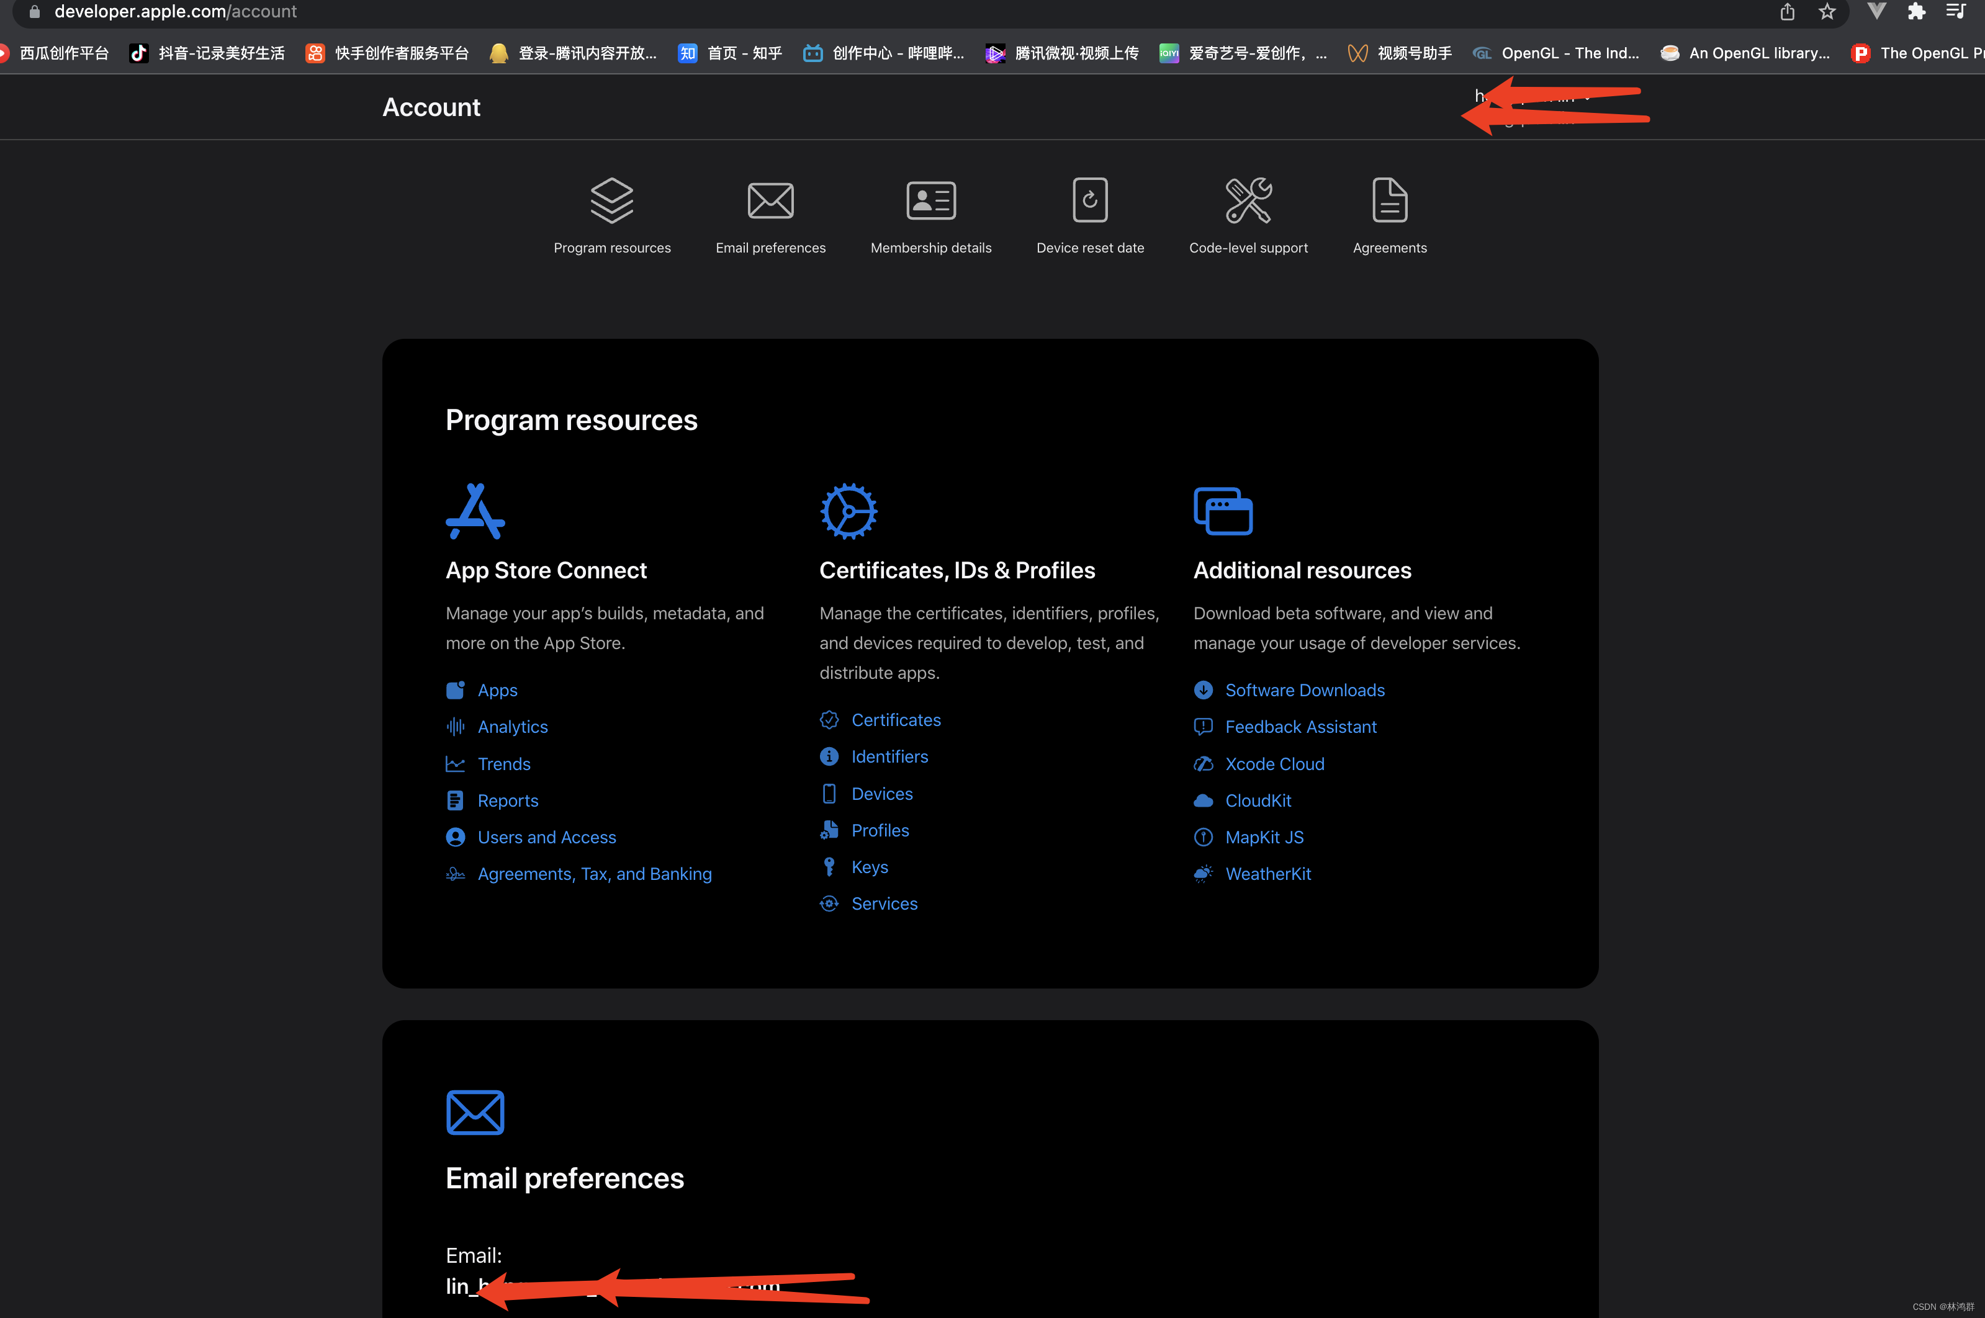
Task: Open the Certificates link
Action: coord(896,720)
